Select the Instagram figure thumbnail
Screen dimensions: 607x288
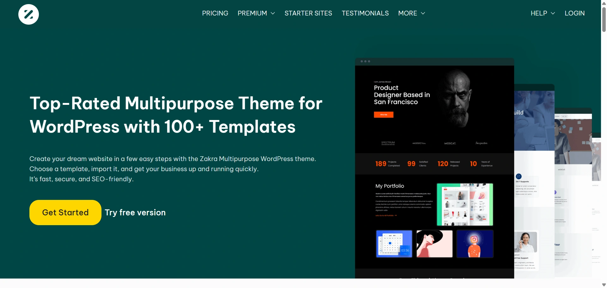pos(475,244)
